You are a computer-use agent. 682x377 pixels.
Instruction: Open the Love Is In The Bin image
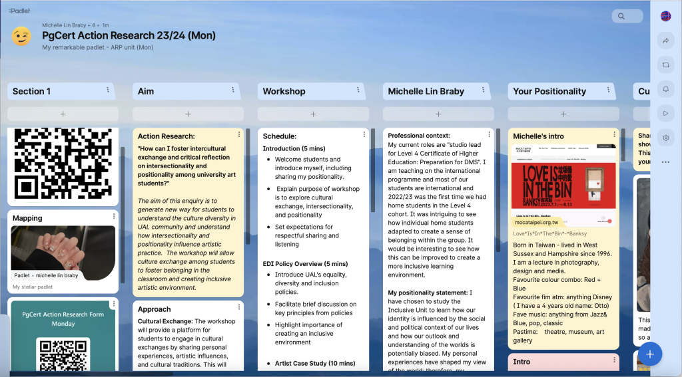[563, 186]
